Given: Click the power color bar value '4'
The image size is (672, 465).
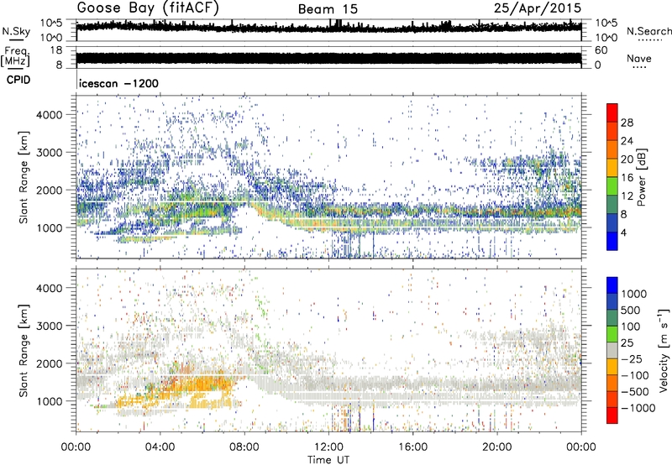Looking at the screenshot, I should tap(623, 232).
